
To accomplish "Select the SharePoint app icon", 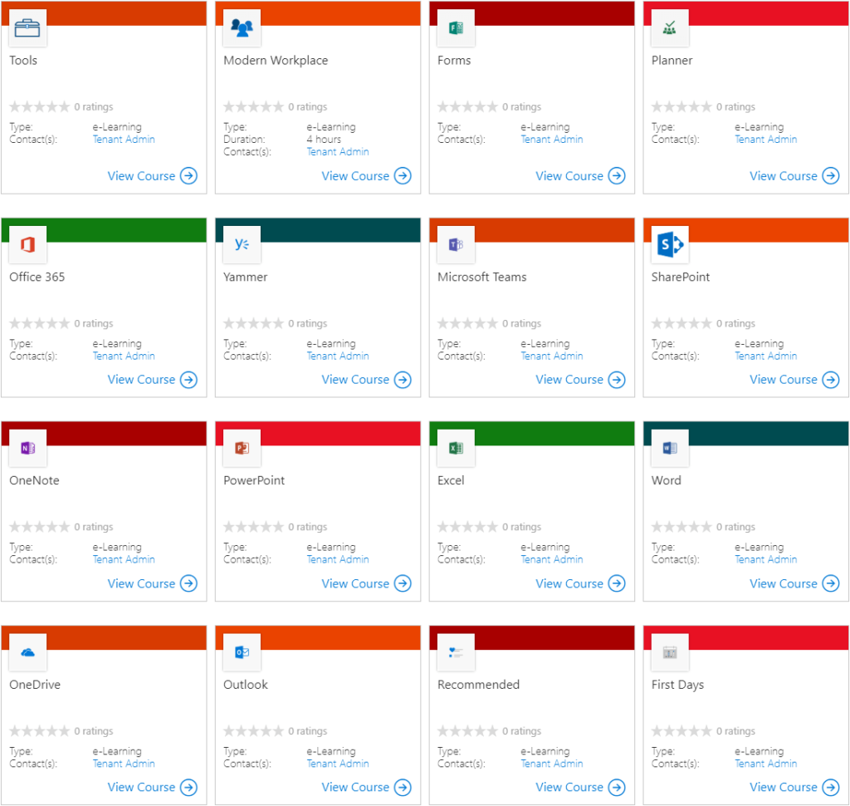I will coord(670,244).
